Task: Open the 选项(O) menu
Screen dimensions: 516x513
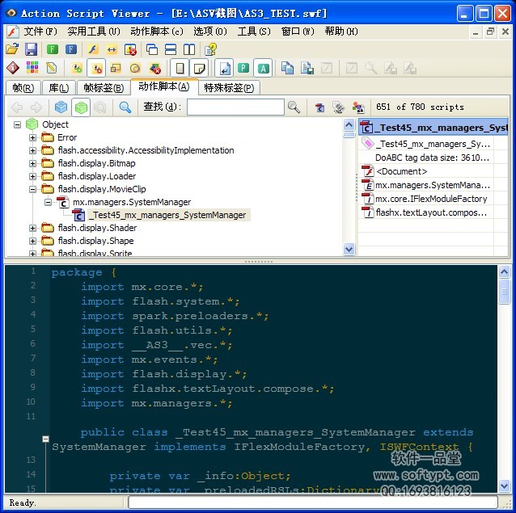Action: (x=210, y=32)
